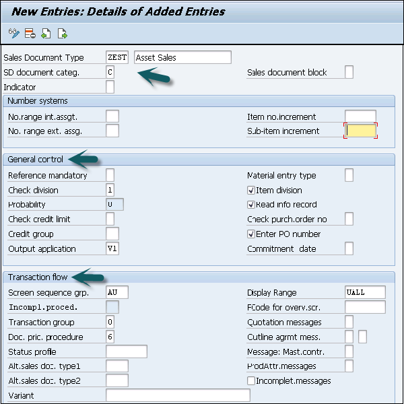
Task: Click the Doc. pric. procedure field
Action: (x=110, y=337)
